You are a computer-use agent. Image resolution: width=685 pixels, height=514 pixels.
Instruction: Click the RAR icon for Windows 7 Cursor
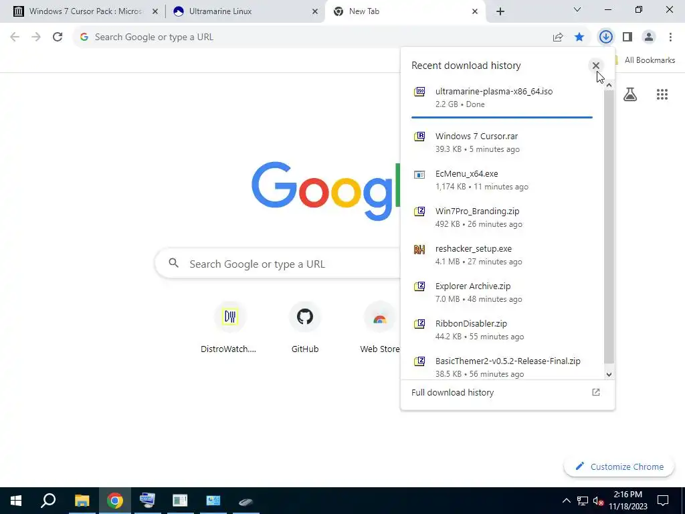point(419,137)
